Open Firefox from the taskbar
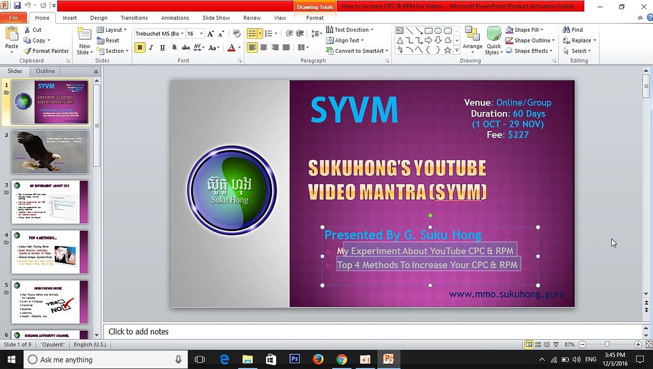The height and width of the screenshot is (369, 653). (318, 359)
